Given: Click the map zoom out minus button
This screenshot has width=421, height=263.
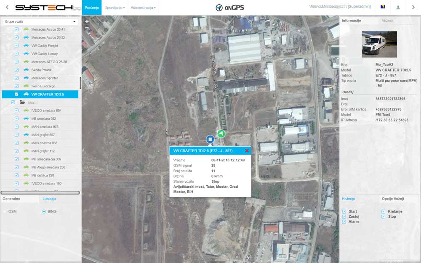Looking at the screenshot, I should tap(87, 28).
